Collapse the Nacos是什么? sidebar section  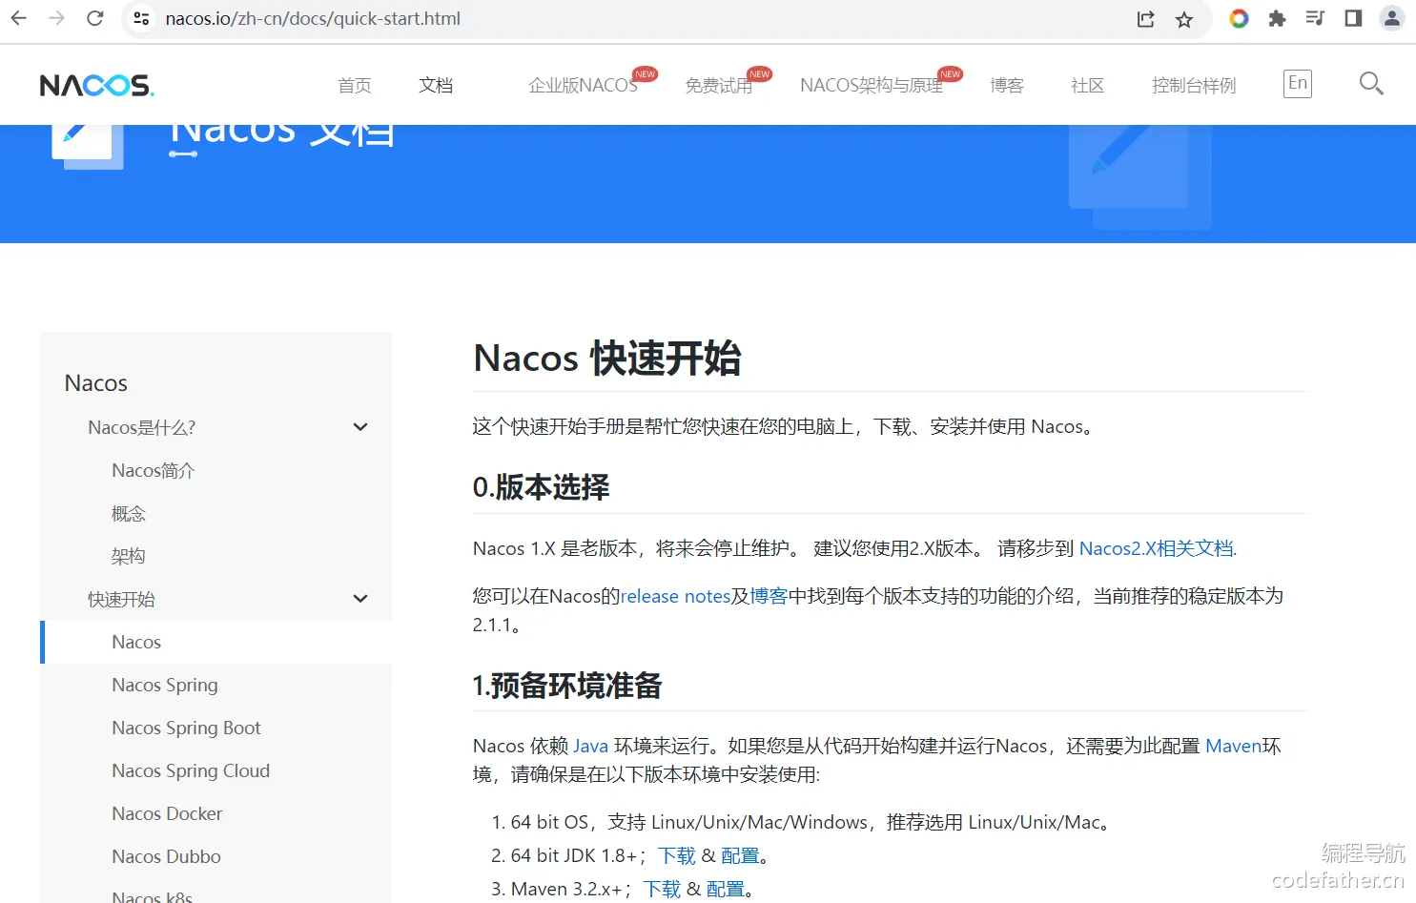click(x=360, y=427)
